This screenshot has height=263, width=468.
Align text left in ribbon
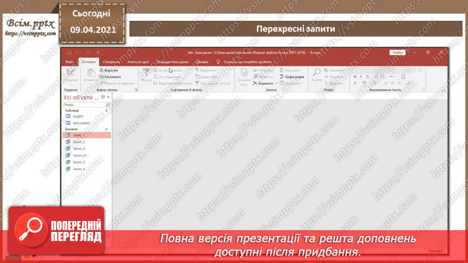[386, 83]
